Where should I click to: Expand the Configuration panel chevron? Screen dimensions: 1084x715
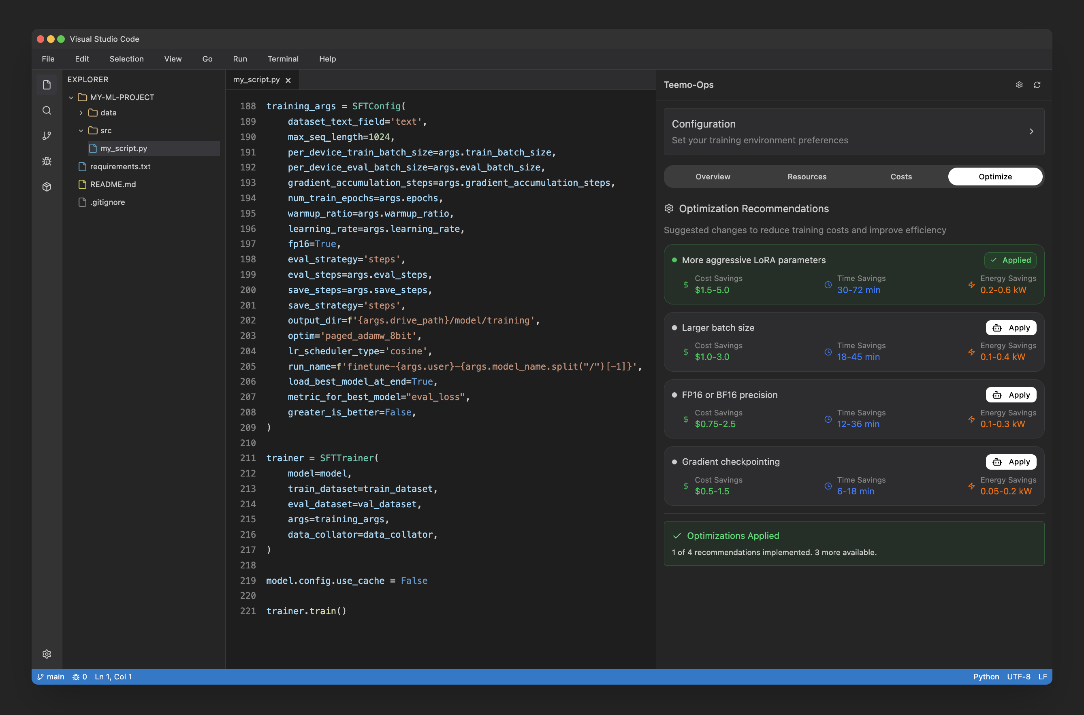pyautogui.click(x=1031, y=131)
